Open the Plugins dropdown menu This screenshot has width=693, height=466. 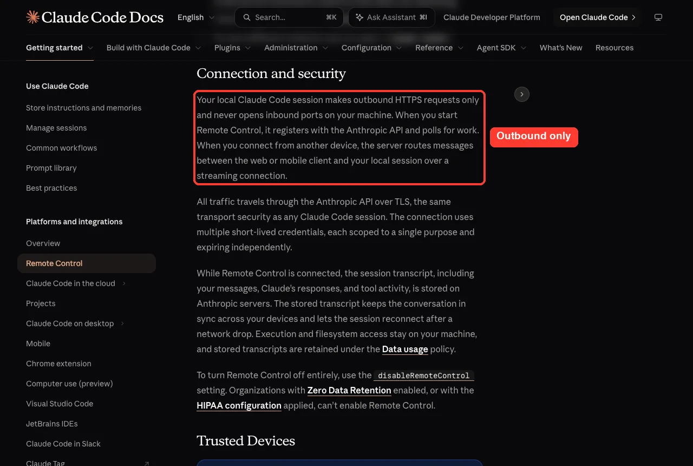233,48
